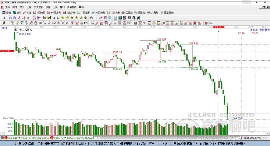Click the 板块 toolbar button
The image size is (270, 146).
pos(17,13)
